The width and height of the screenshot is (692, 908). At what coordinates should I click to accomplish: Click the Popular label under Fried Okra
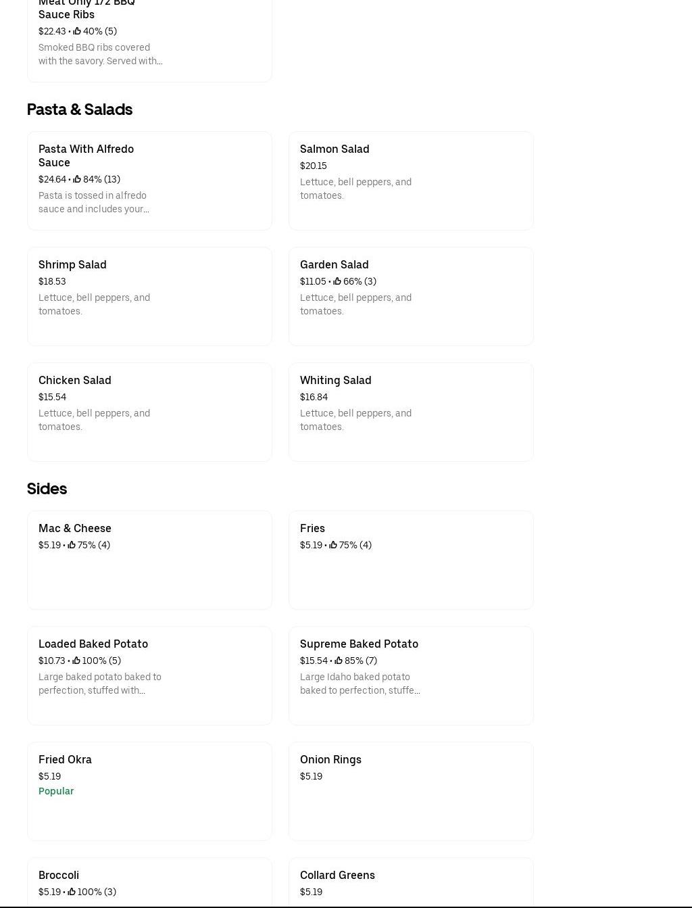(56, 791)
